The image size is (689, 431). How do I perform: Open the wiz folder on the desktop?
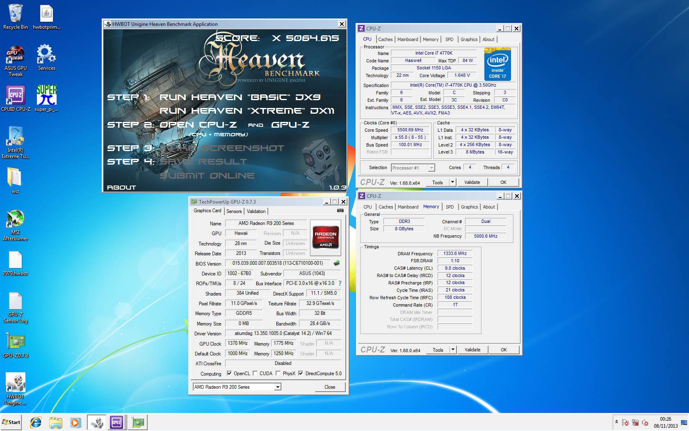coord(15,181)
